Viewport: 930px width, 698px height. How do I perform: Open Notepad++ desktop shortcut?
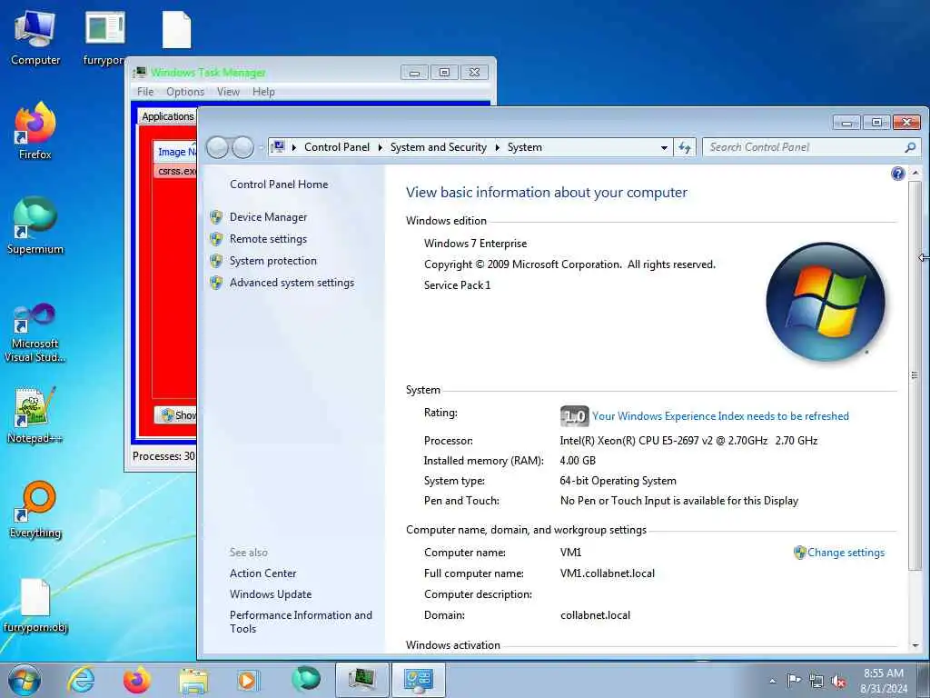click(35, 414)
